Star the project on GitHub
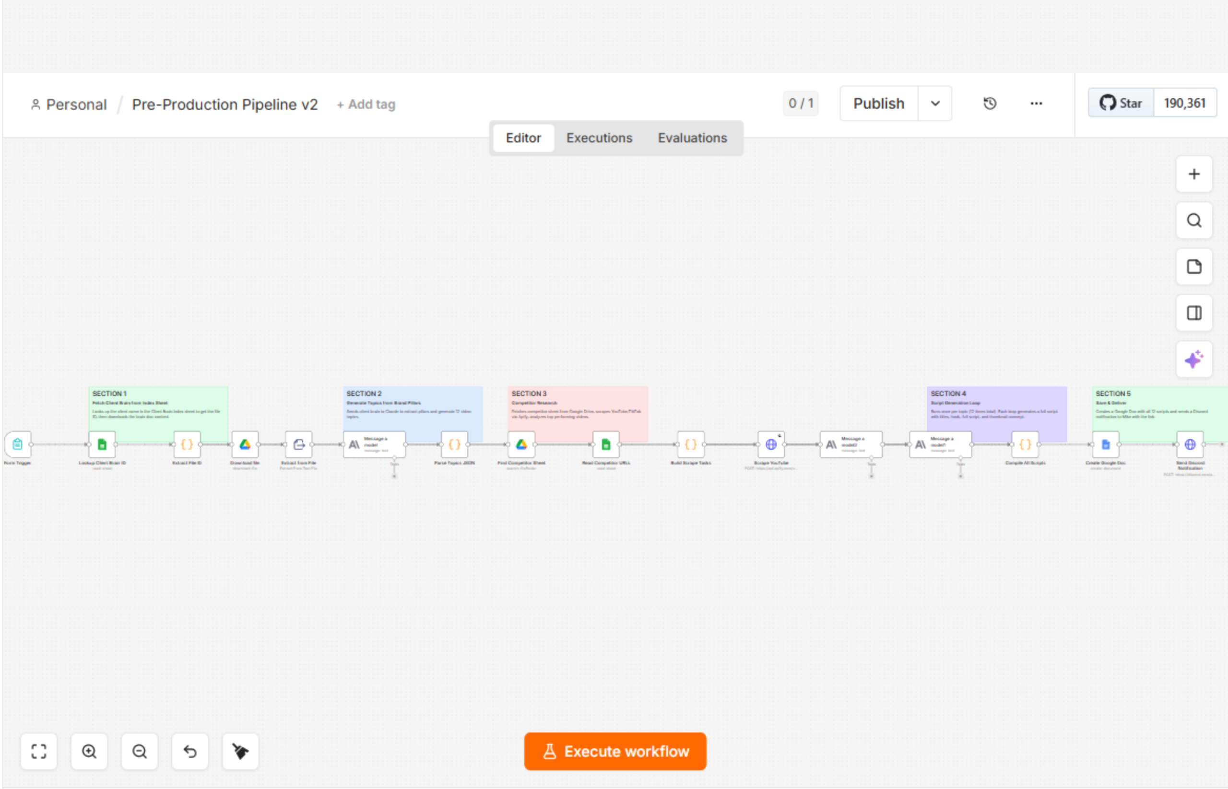 click(x=1121, y=103)
